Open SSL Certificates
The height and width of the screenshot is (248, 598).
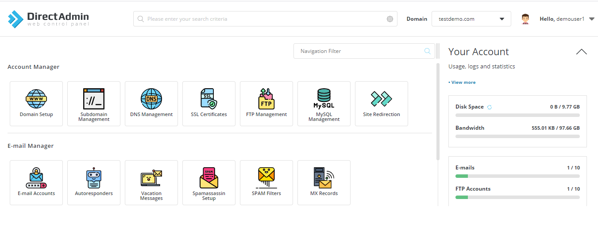(x=209, y=104)
